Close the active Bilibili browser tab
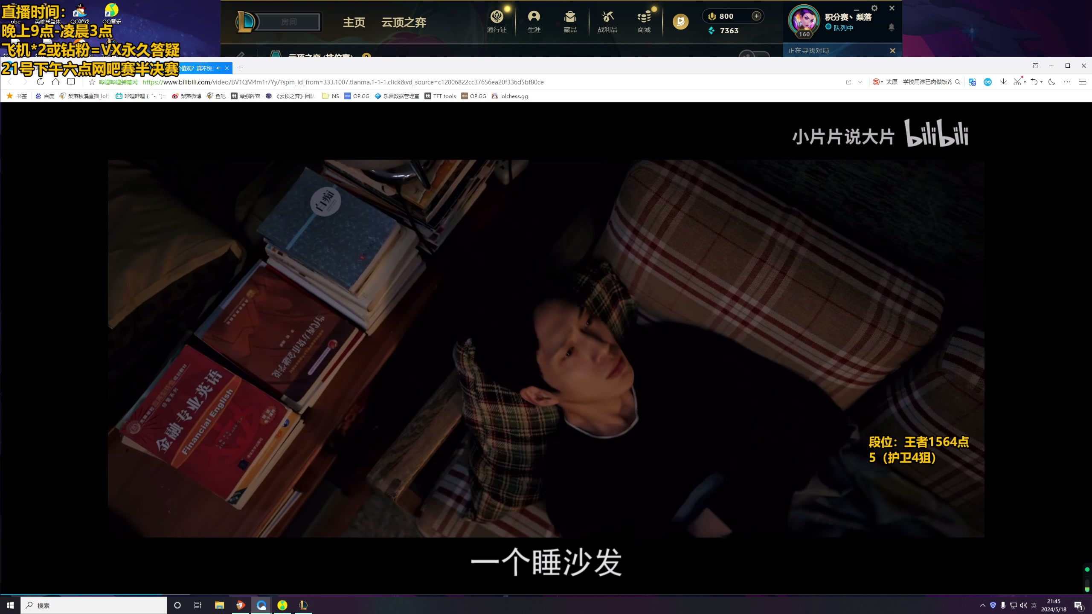This screenshot has width=1092, height=614. [227, 68]
